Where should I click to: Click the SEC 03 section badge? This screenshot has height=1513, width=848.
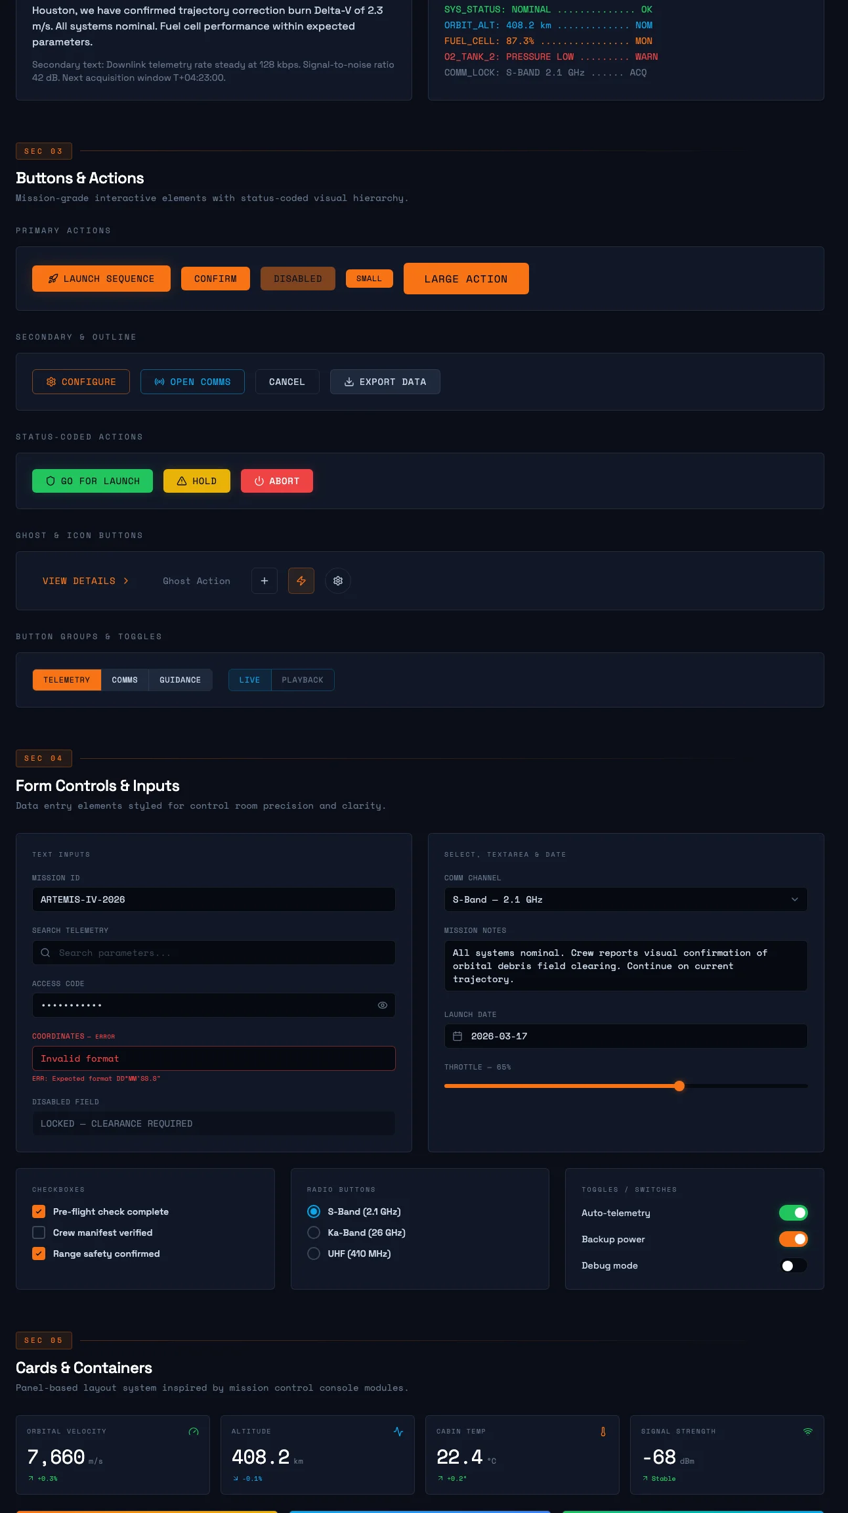point(44,151)
